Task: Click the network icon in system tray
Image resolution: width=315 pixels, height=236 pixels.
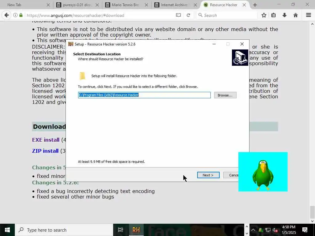Action: (x=268, y=230)
